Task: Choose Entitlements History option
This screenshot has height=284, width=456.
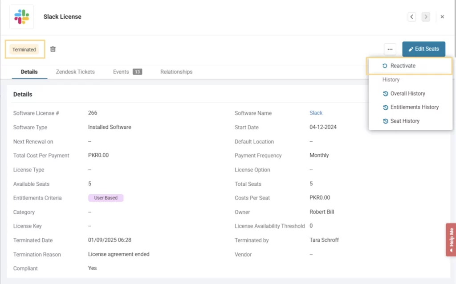Action: click(414, 107)
